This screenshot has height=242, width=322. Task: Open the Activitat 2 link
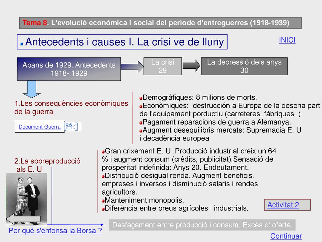(x=283, y=205)
